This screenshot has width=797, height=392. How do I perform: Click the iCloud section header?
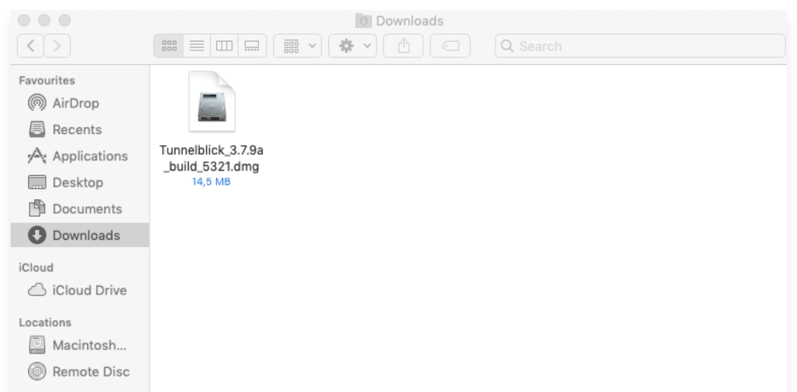(36, 268)
